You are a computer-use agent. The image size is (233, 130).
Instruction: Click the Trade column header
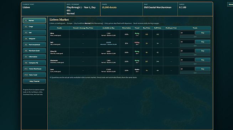pyautogui.click(x=195, y=28)
